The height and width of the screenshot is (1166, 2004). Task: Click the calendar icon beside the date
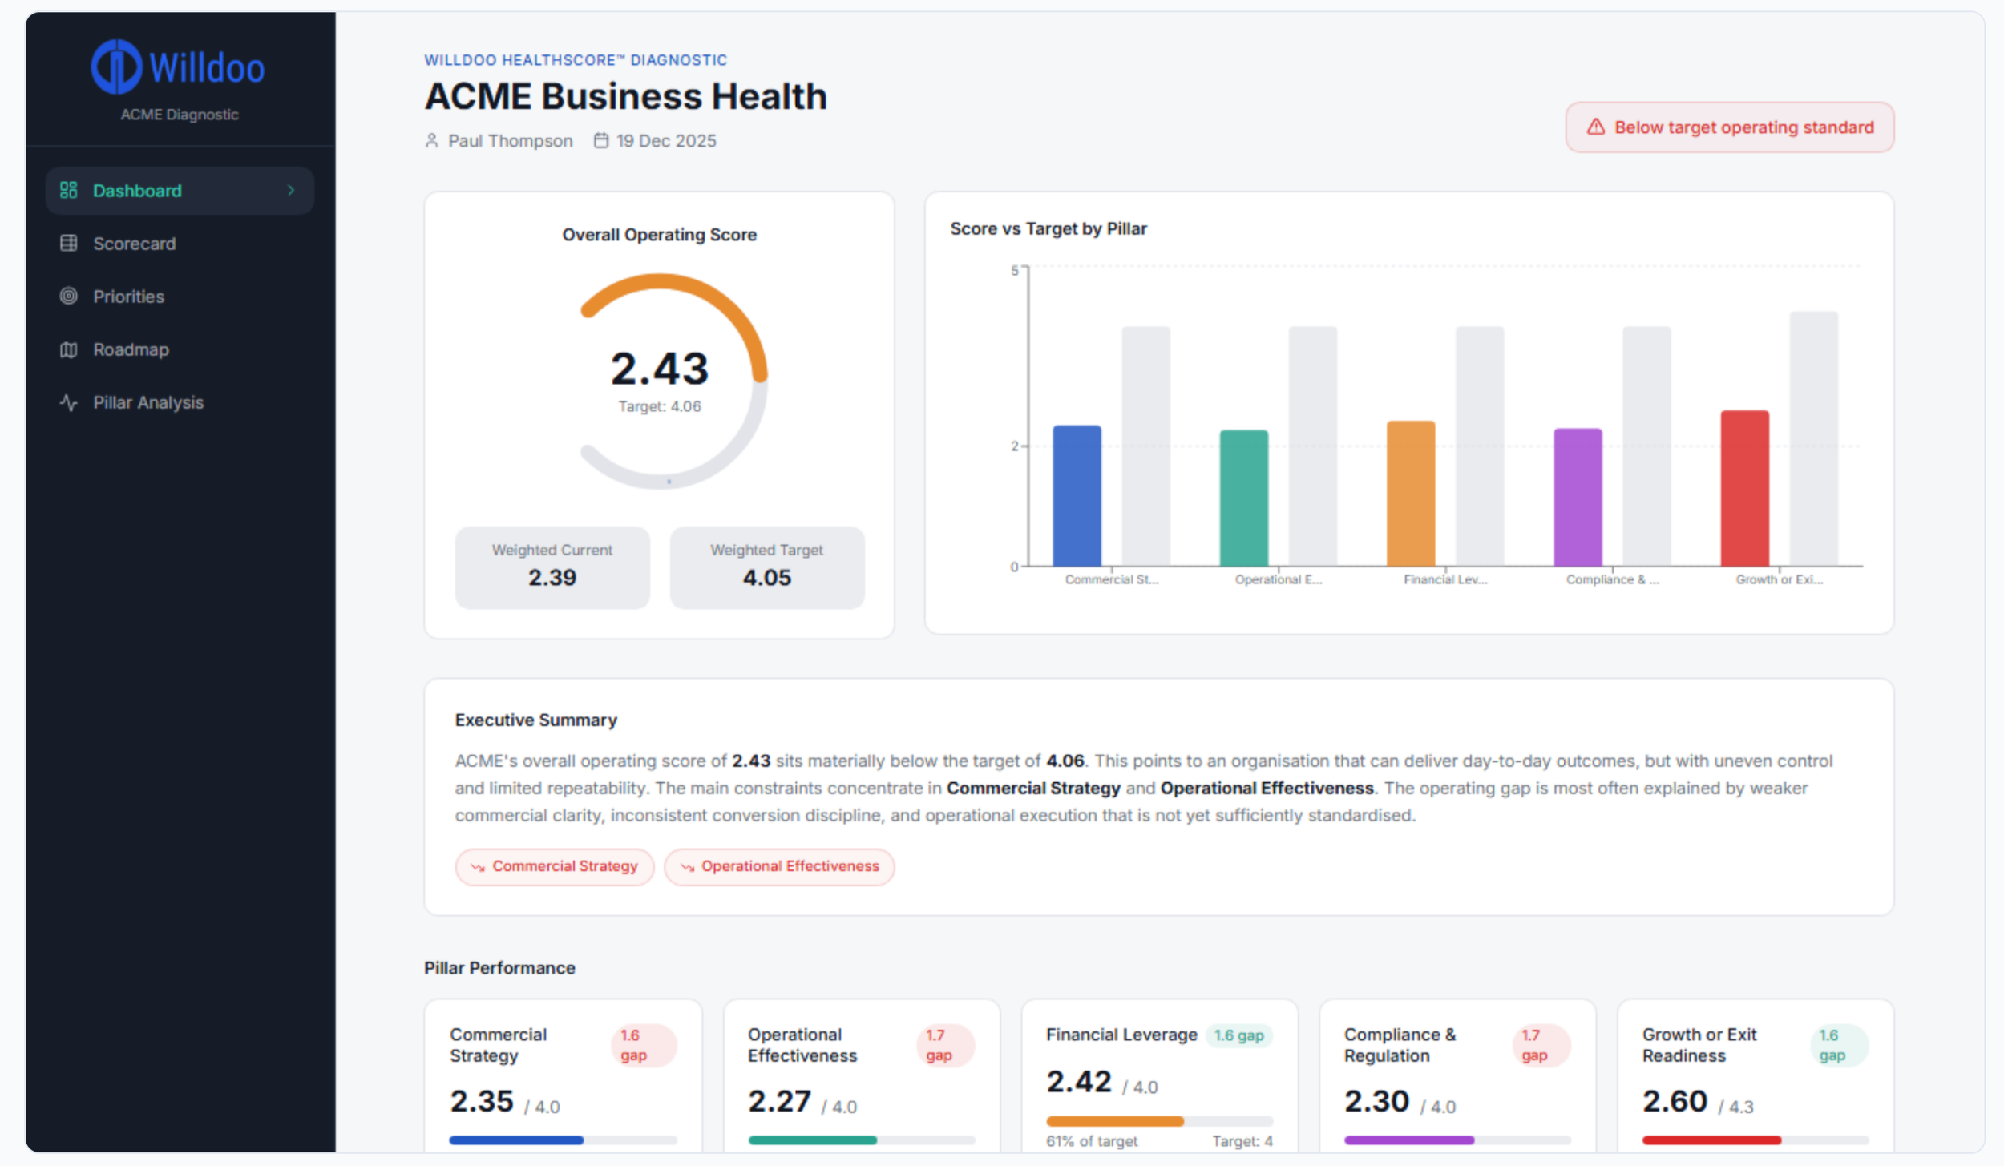pos(600,141)
